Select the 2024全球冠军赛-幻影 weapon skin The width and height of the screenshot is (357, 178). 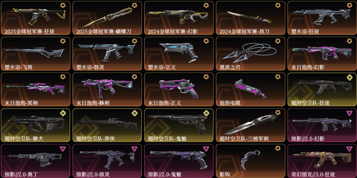pos(179,18)
